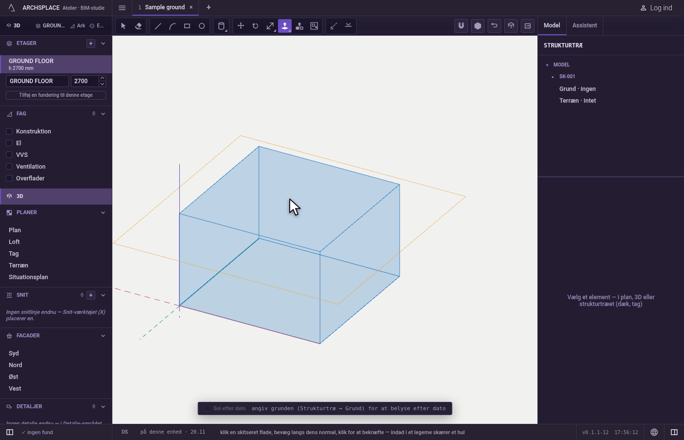Enable the Konstruktion checkbox
Viewport: 684px width, 440px height.
pyautogui.click(x=9, y=132)
